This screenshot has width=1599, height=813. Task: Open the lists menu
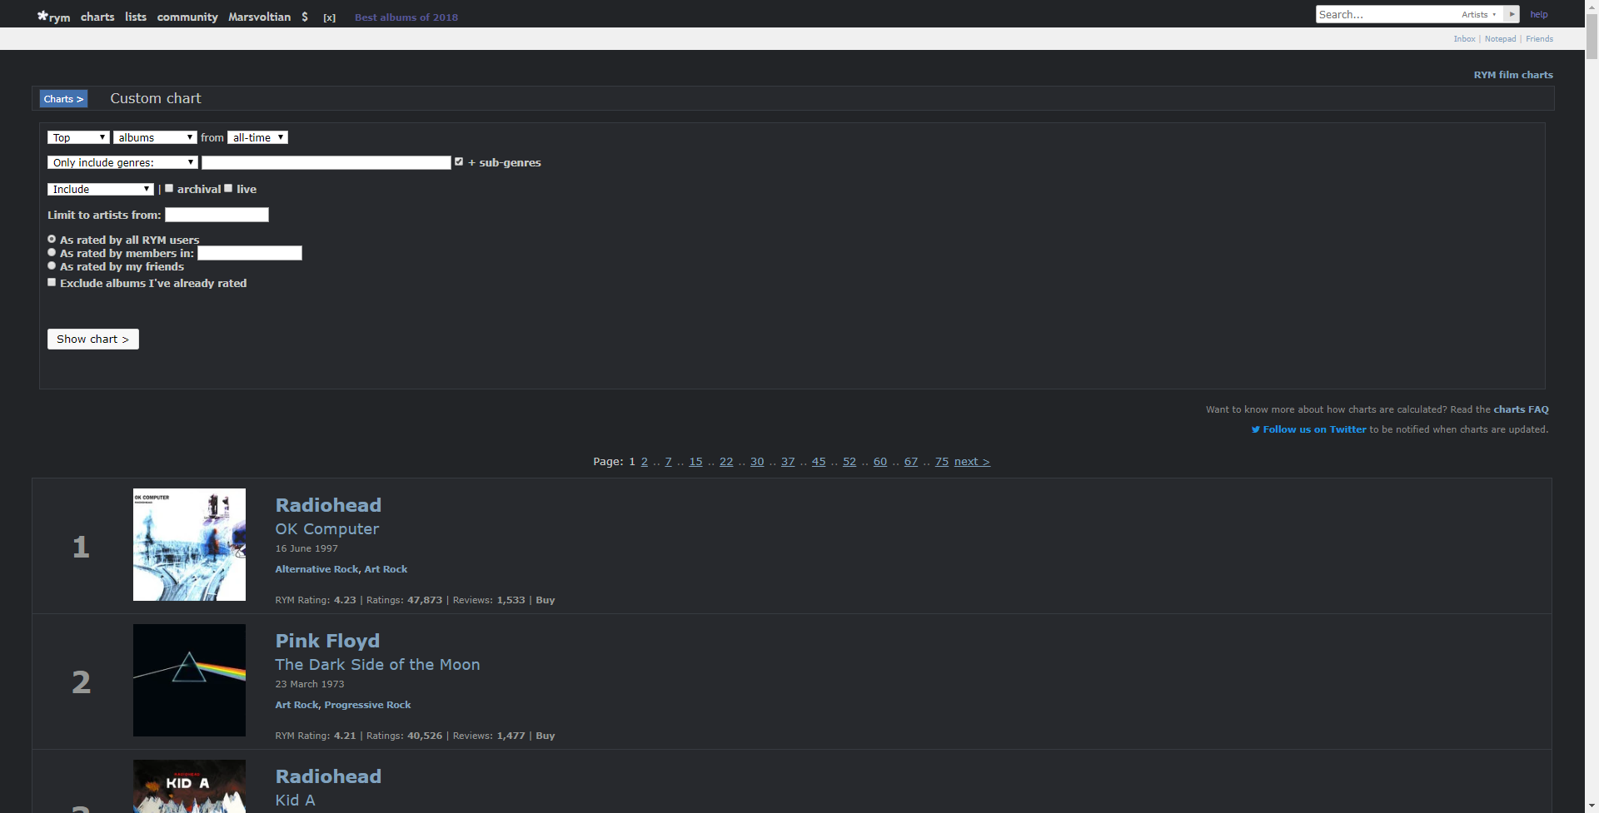click(x=136, y=17)
